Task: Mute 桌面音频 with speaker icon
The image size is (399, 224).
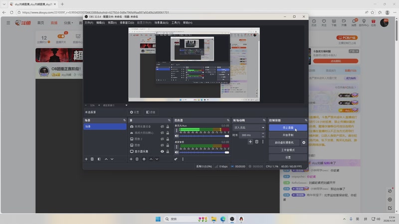Action: (x=177, y=152)
